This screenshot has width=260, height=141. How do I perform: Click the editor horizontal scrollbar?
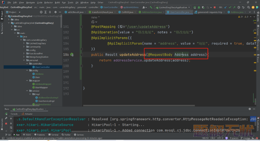(139, 106)
